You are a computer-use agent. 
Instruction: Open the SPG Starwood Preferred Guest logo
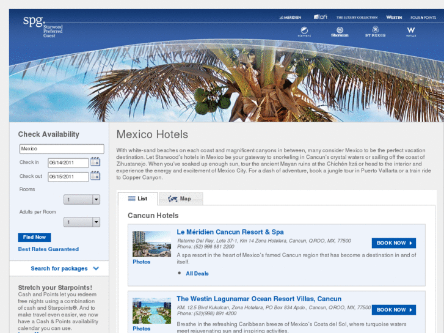(43, 27)
